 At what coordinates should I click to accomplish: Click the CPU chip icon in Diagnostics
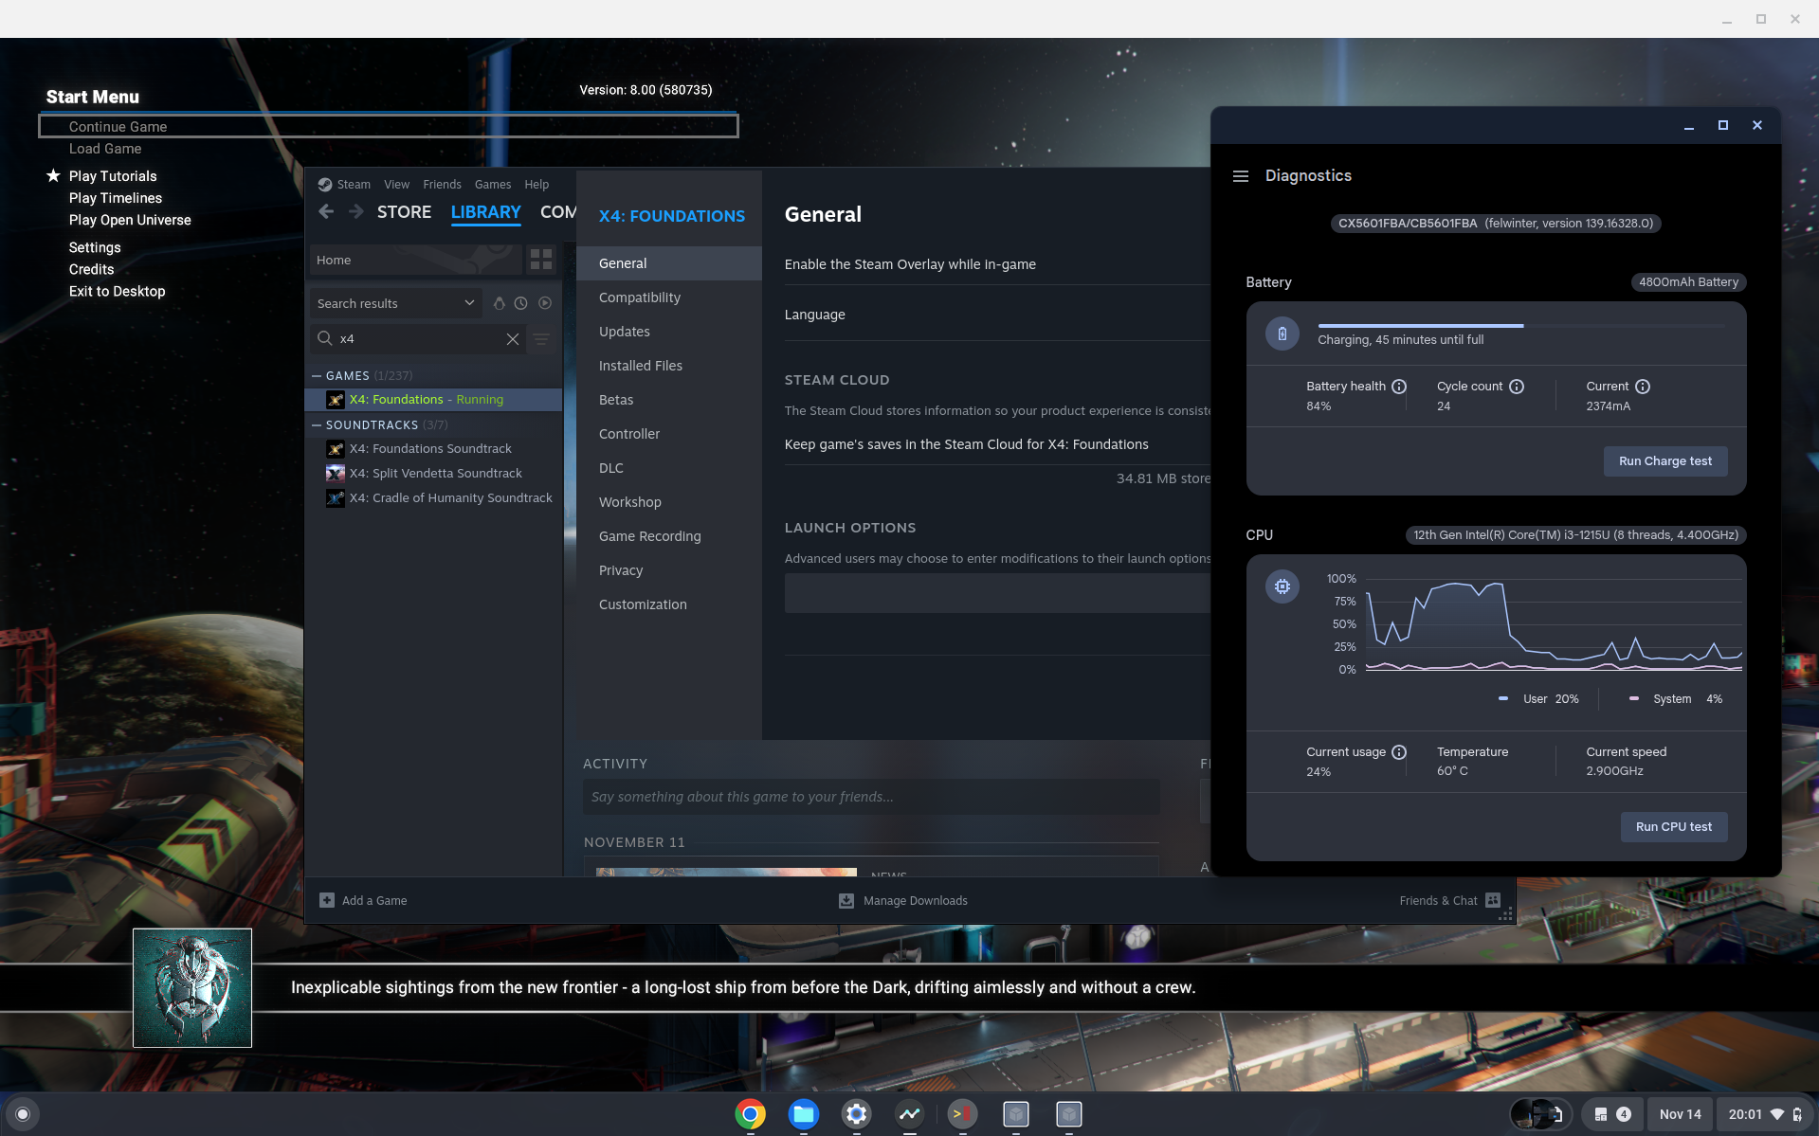click(1282, 586)
